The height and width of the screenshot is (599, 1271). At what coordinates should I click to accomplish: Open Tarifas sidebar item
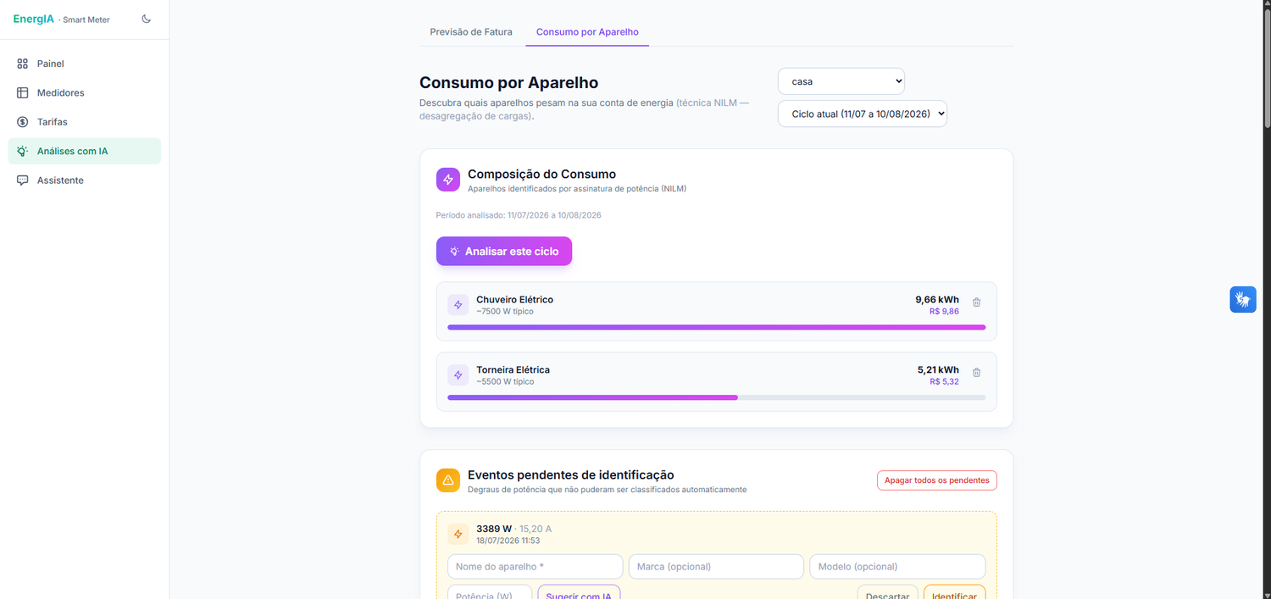click(85, 122)
